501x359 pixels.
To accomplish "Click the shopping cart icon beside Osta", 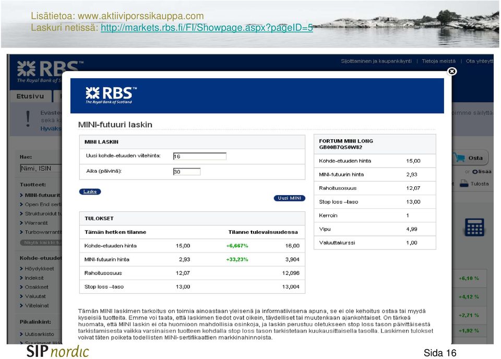I will 460,158.
